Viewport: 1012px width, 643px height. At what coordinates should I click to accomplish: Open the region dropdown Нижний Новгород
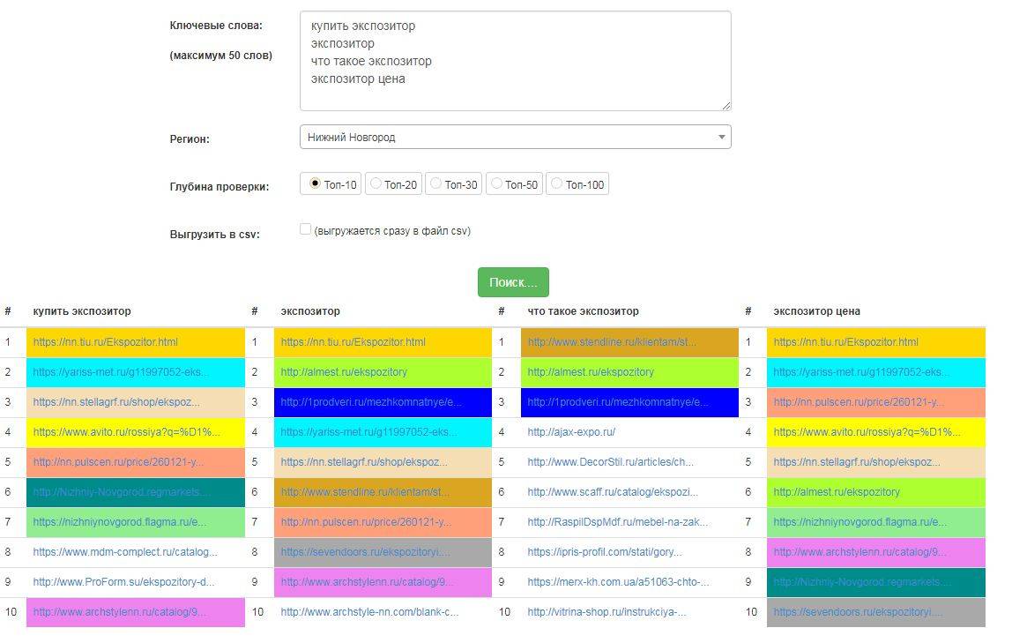tap(515, 138)
